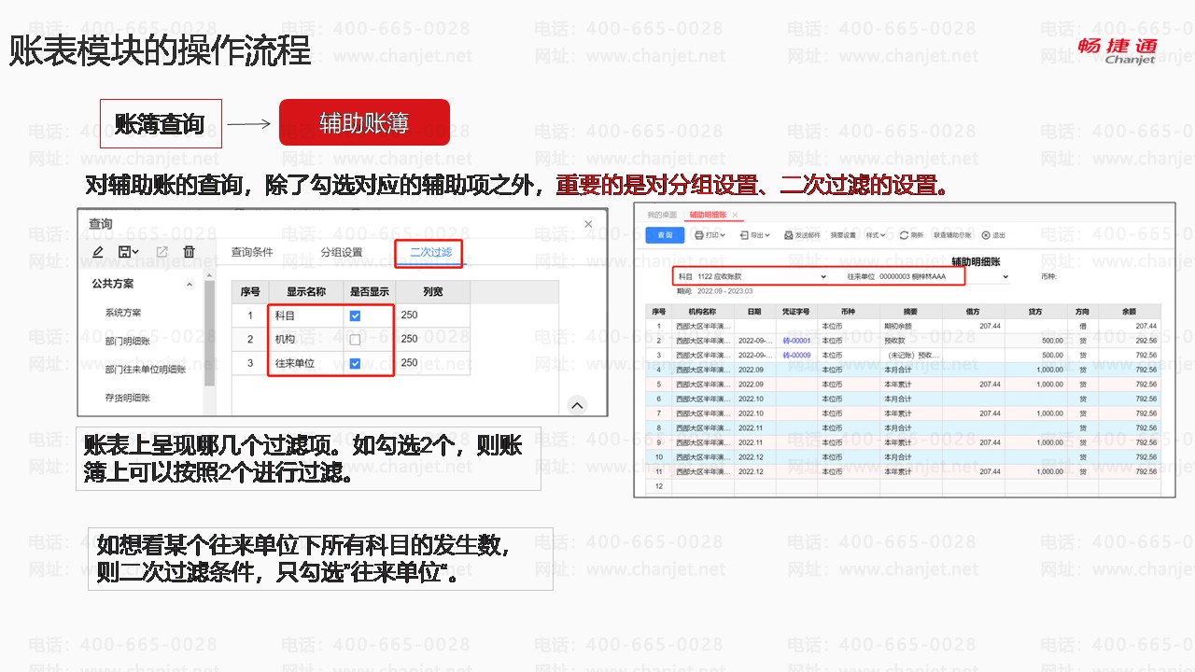Screen dimensions: 1195x672
Task: Uncheck the 科目 display checkbox
Action: pyautogui.click(x=355, y=315)
